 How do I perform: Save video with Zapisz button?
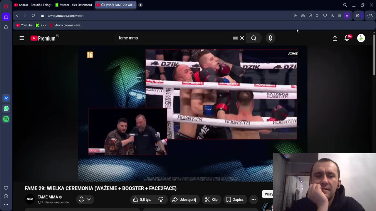235,200
